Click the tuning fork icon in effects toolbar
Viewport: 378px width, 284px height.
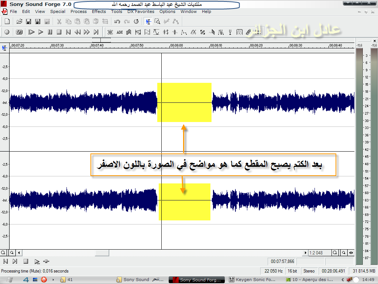[x=230, y=32]
